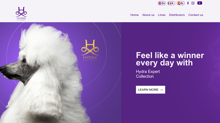Click the LEARN MORE button
This screenshot has height=123, width=220.
coord(150,90)
